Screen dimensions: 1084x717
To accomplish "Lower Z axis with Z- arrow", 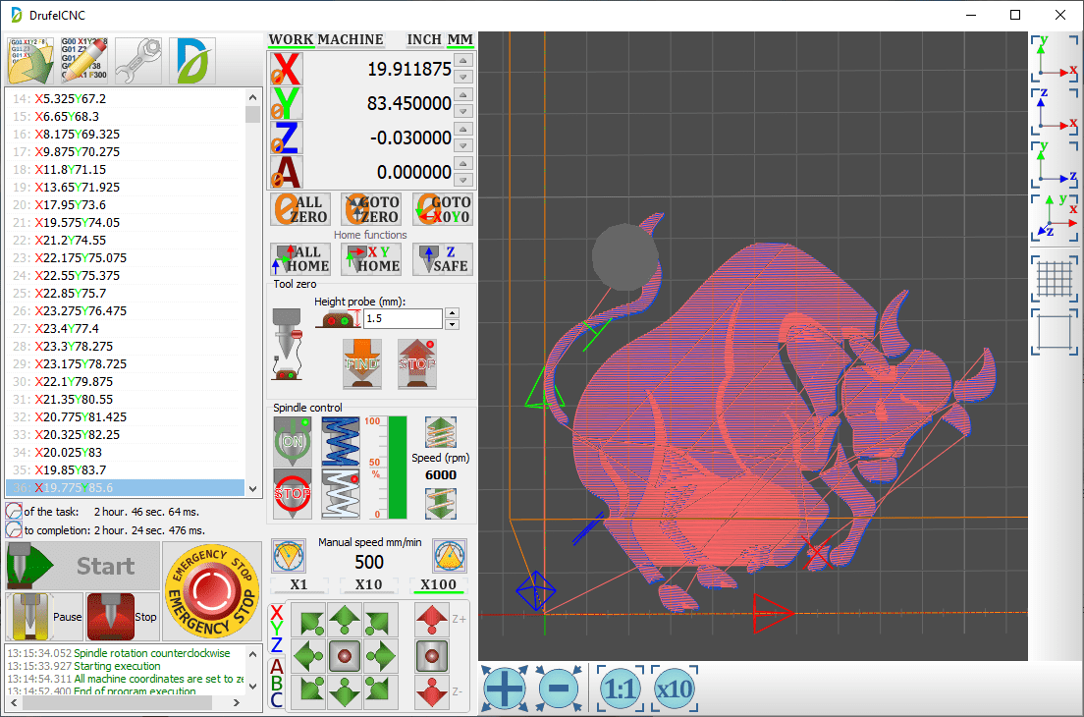I will coord(432,691).
